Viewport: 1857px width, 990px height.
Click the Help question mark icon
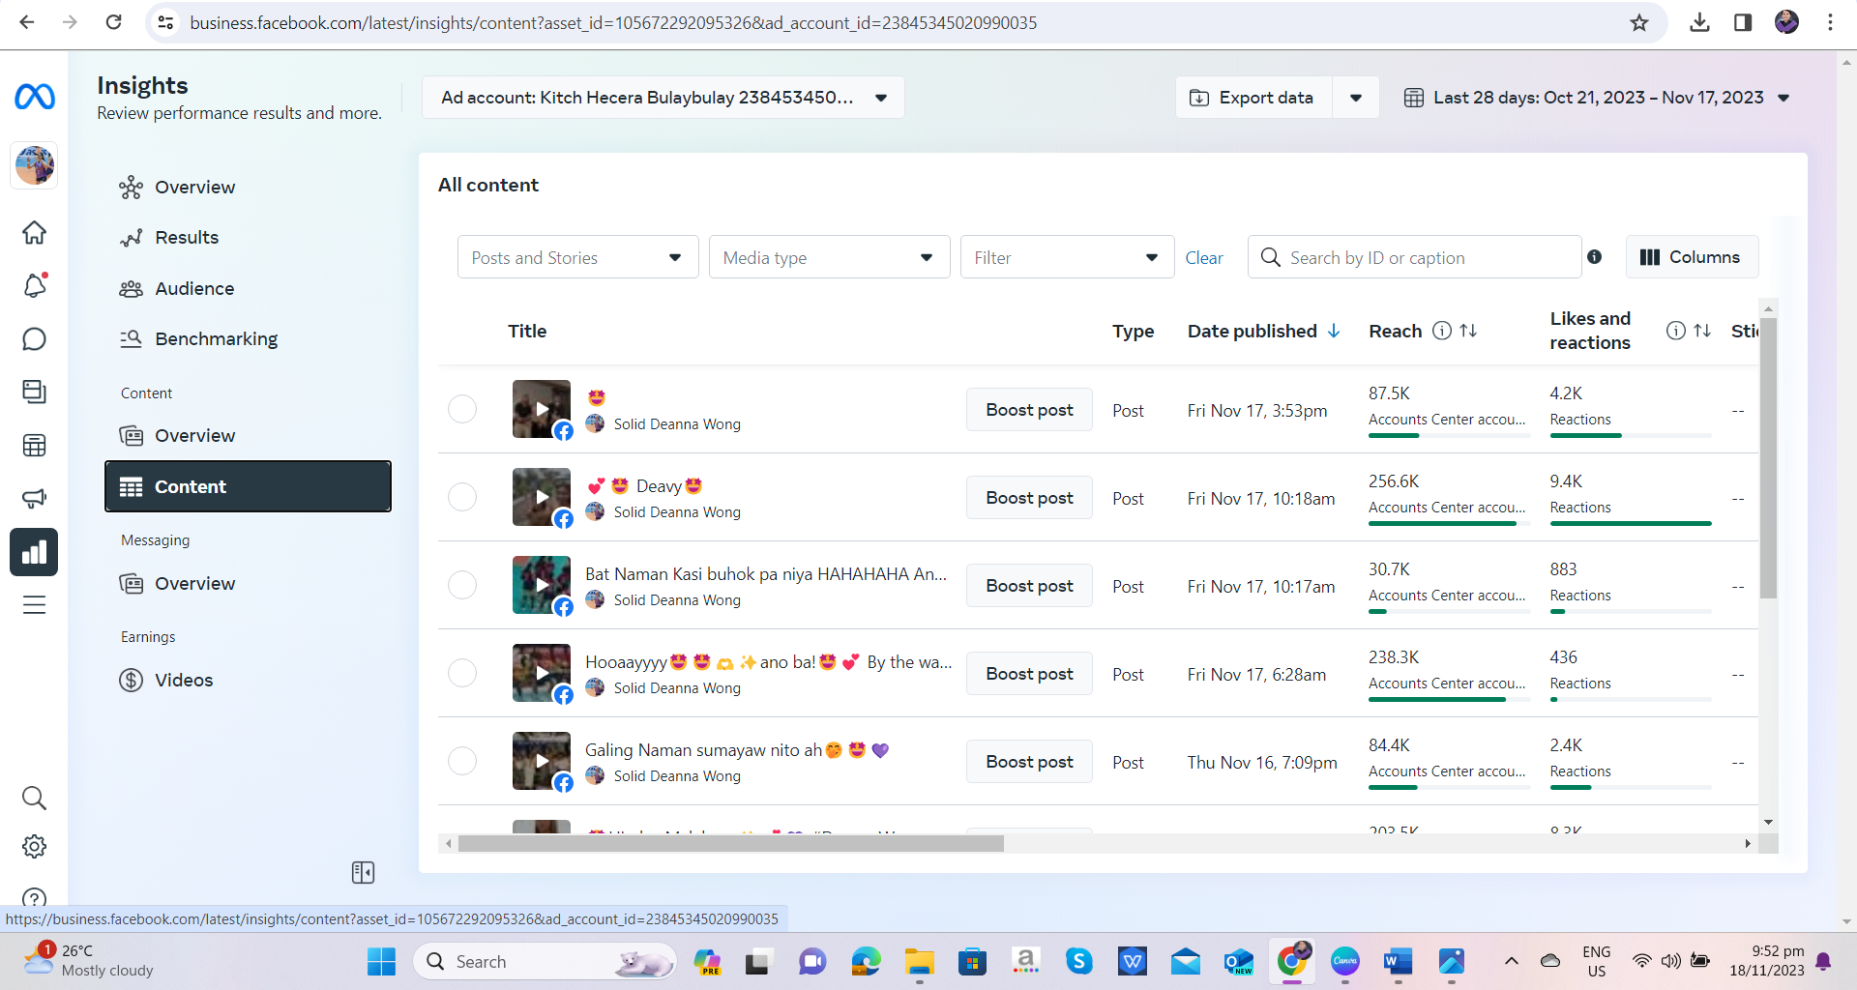(34, 897)
